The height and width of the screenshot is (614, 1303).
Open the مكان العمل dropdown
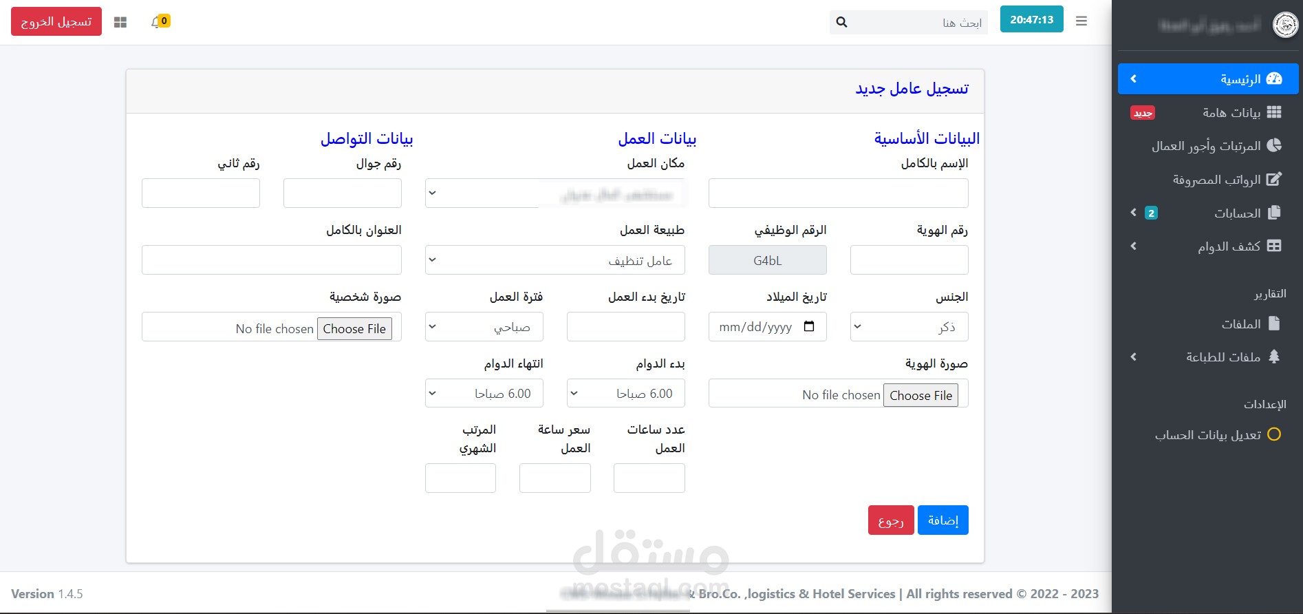555,193
